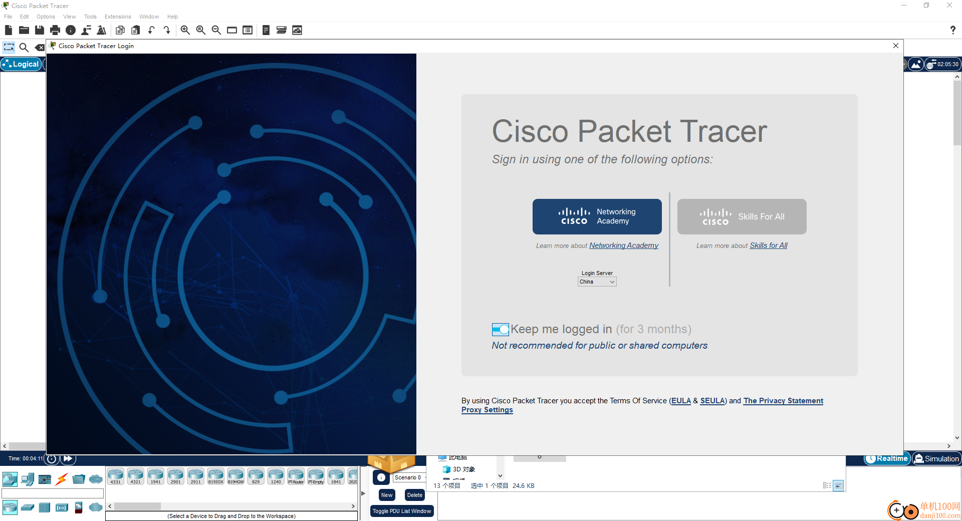The image size is (962, 521).
Task: Click the Delete scenario button
Action: tap(415, 495)
